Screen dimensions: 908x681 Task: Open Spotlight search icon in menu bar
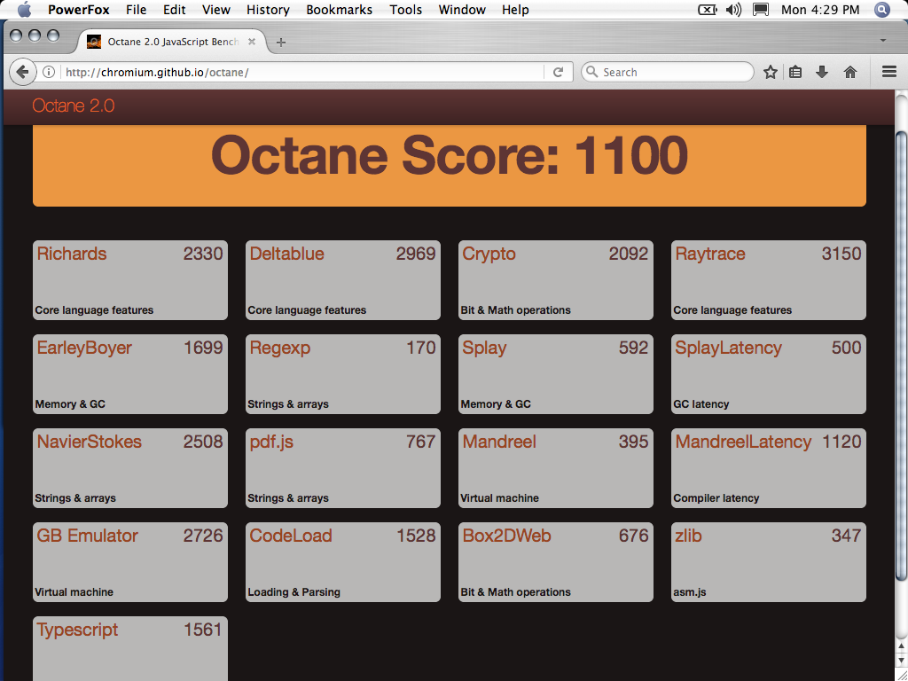882,9
